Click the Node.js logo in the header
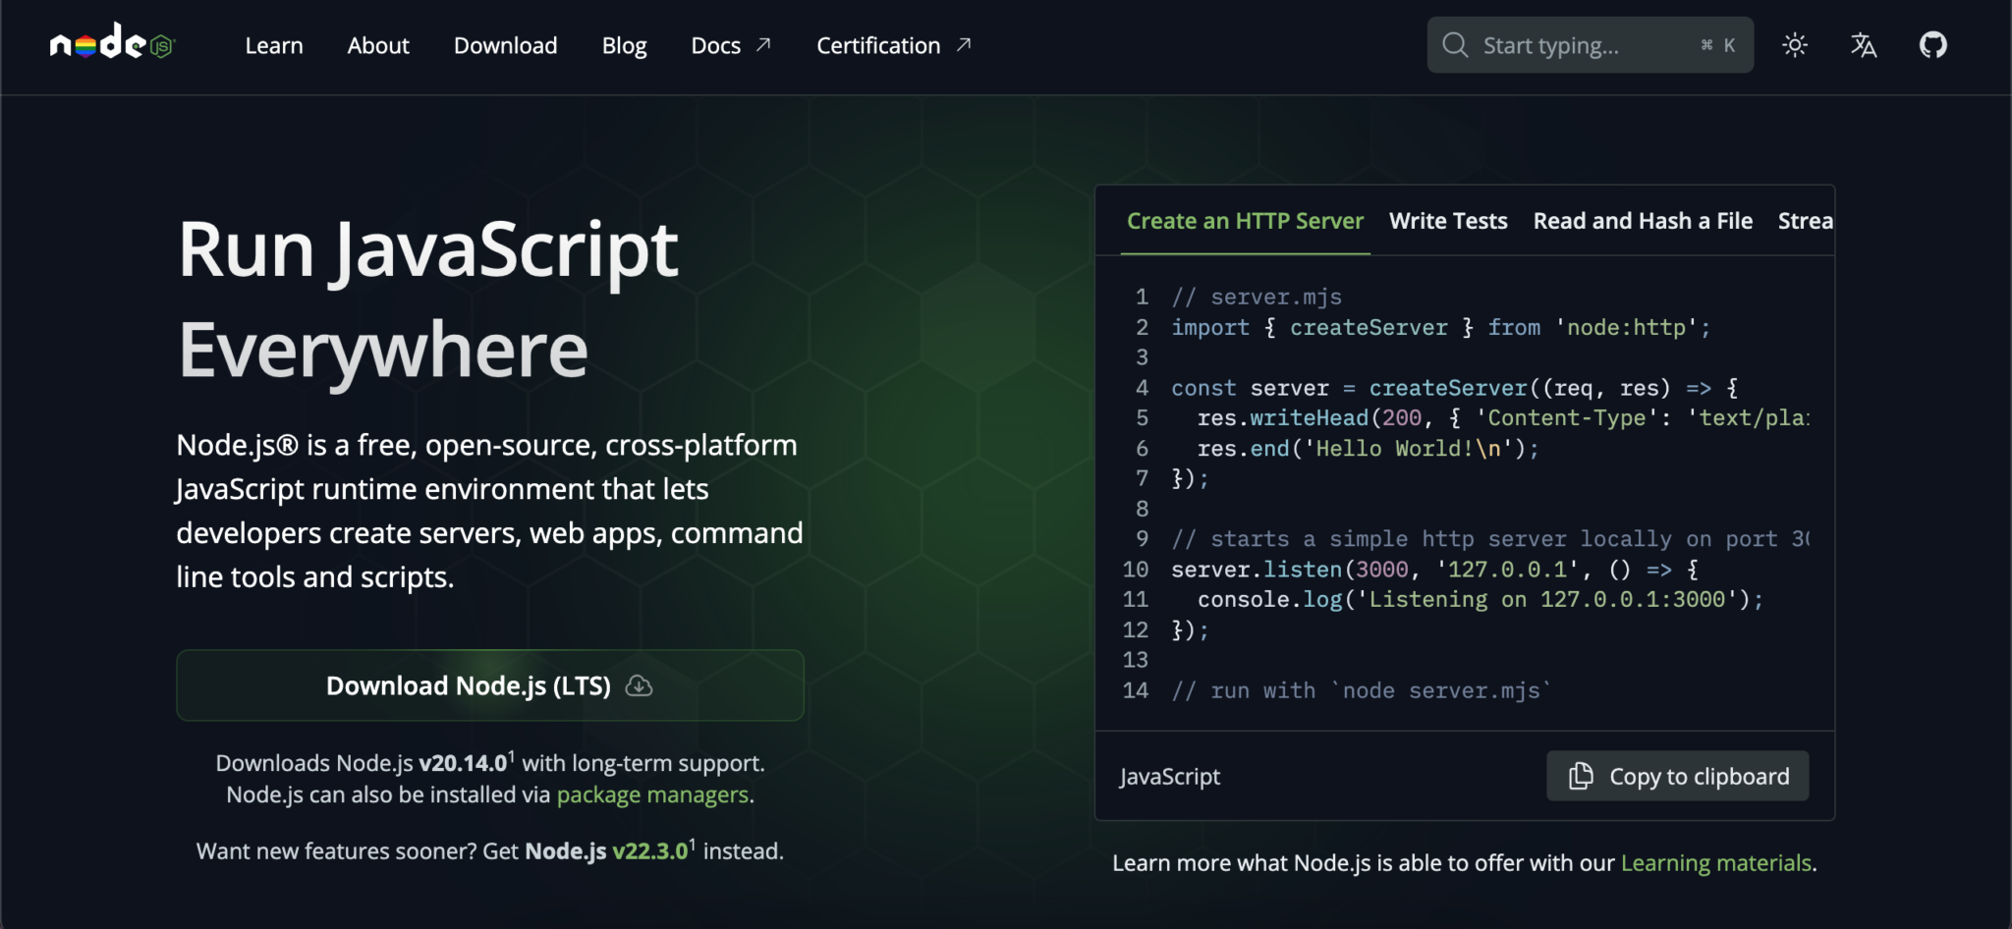Image resolution: width=2012 pixels, height=929 pixels. point(112,43)
